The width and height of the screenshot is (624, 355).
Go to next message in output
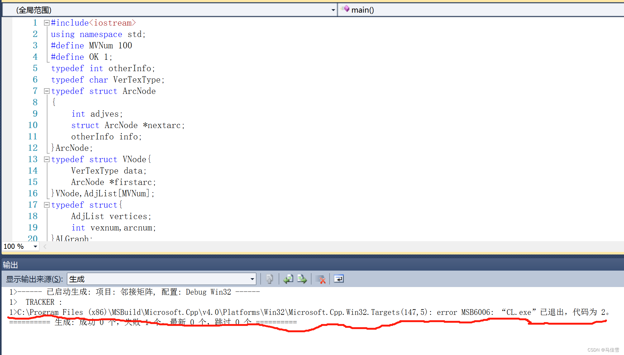tap(302, 279)
